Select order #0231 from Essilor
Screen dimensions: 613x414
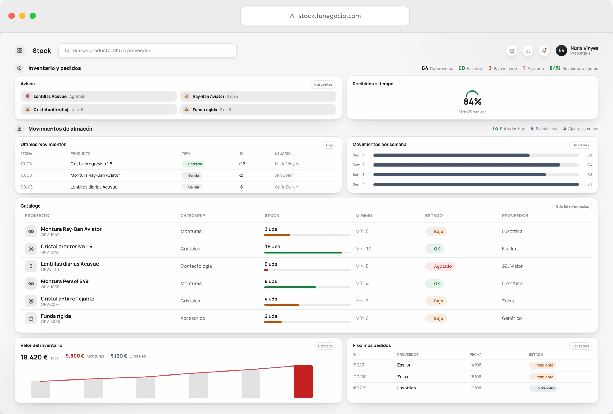pyautogui.click(x=472, y=365)
